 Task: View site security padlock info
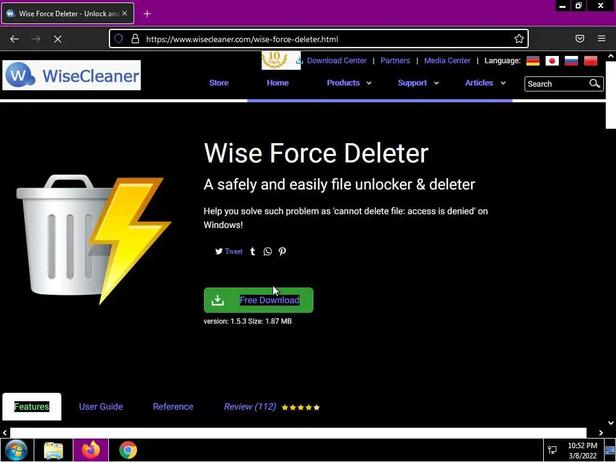coord(135,38)
